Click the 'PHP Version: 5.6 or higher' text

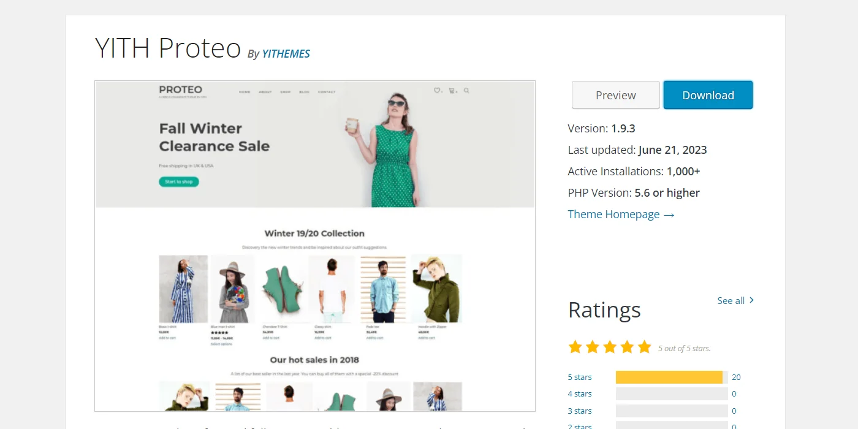634,193
